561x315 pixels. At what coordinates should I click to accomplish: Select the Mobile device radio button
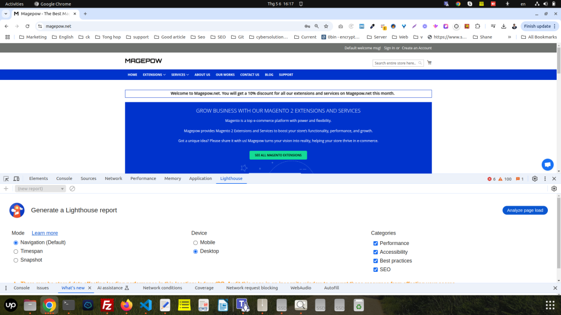196,243
